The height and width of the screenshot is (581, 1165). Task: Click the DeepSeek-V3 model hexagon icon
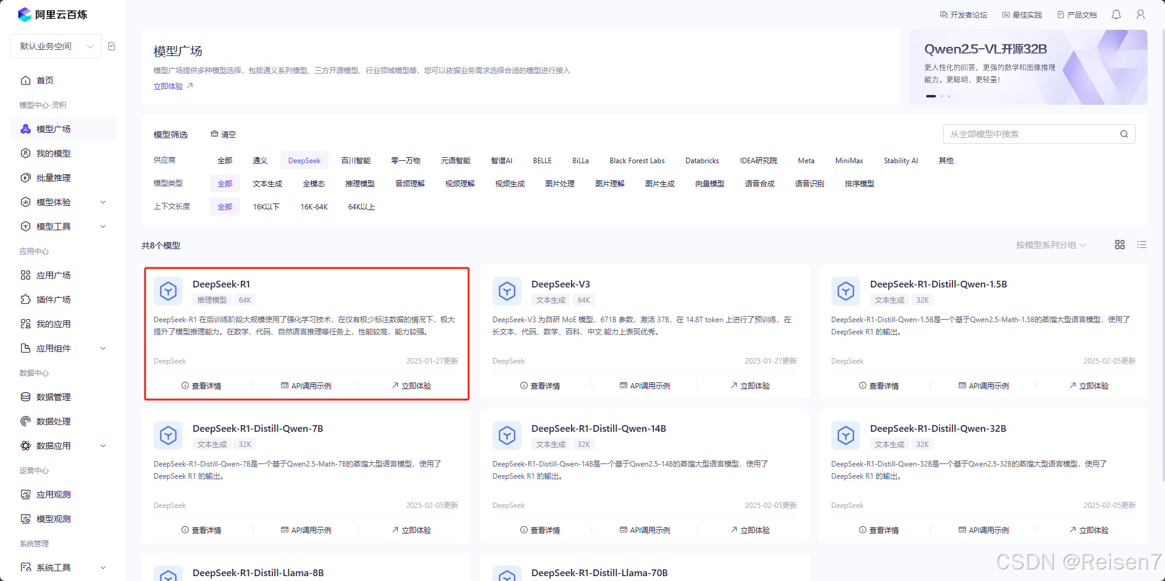[507, 292]
